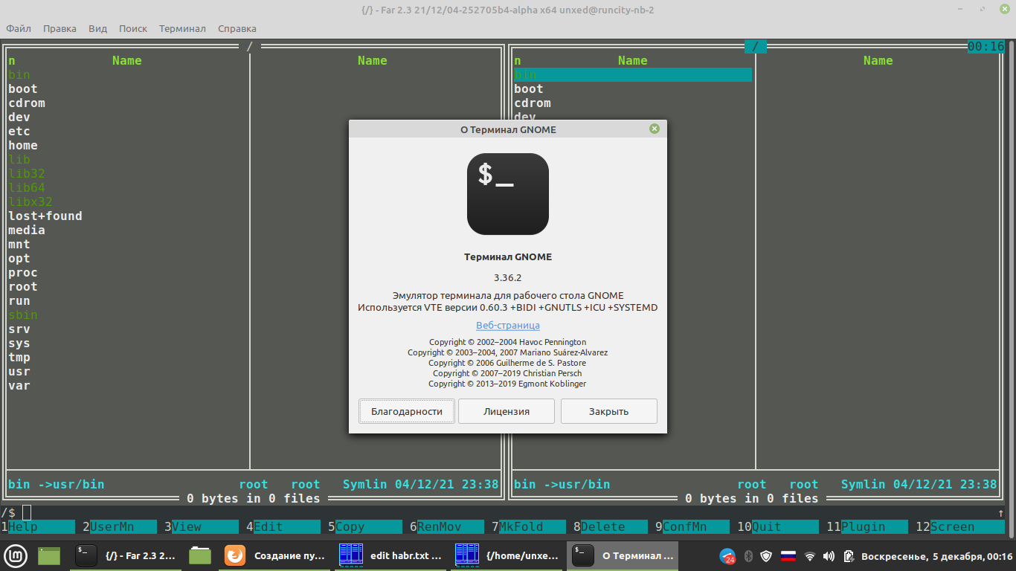1016x571 pixels.
Task: Select cdrom in the left panel
Action: coord(27,103)
